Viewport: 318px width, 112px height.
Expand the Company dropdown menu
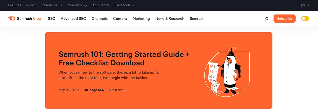[77, 5]
